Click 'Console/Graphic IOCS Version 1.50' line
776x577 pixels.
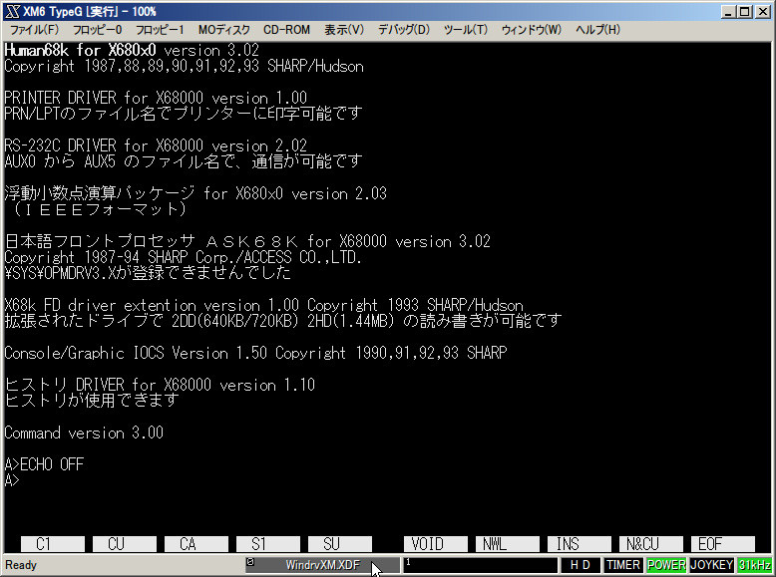(x=255, y=353)
